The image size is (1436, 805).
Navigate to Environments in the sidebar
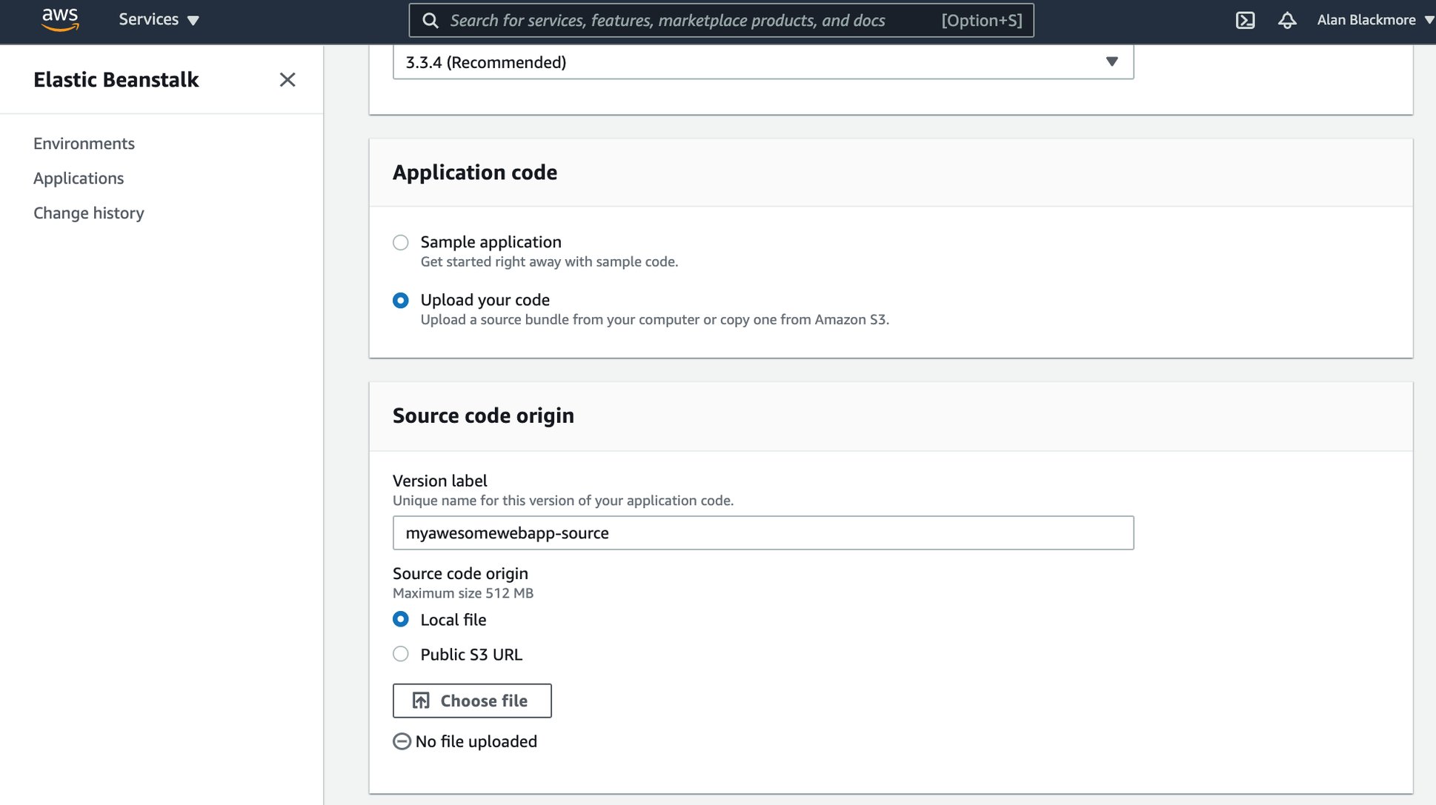(x=84, y=143)
